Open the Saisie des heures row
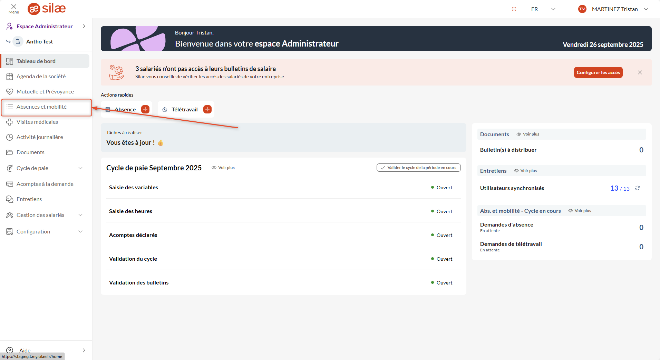 130,211
